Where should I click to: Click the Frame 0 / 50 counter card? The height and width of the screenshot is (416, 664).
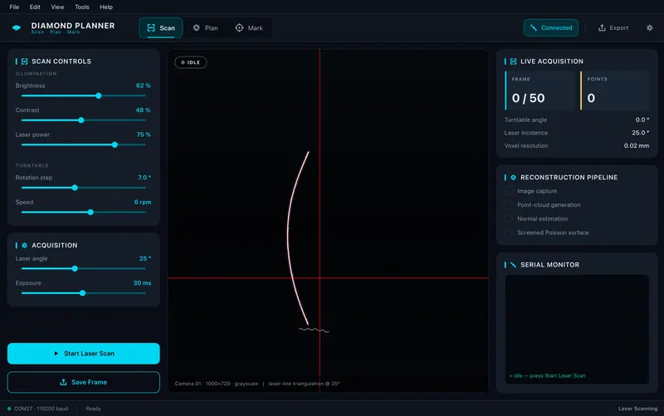[x=539, y=91]
